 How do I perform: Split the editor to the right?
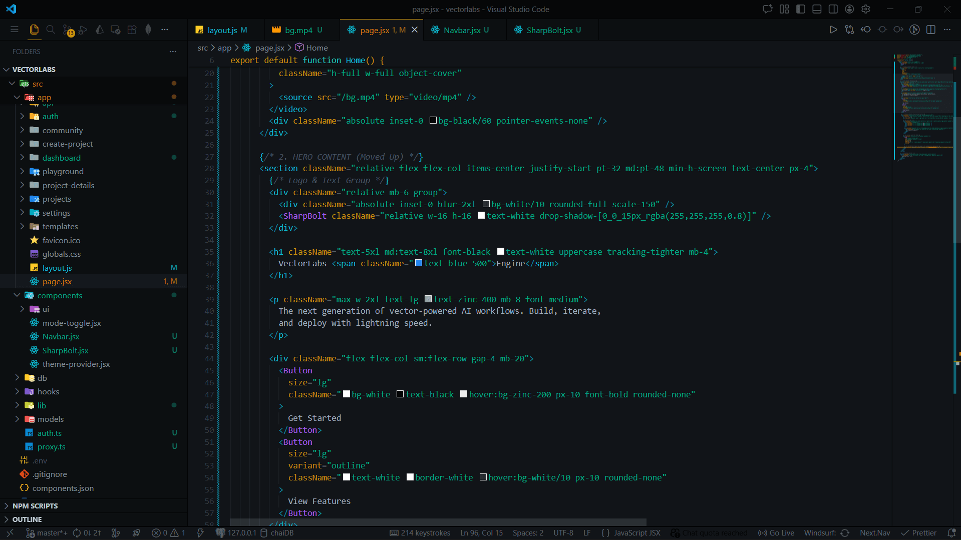tap(931, 30)
